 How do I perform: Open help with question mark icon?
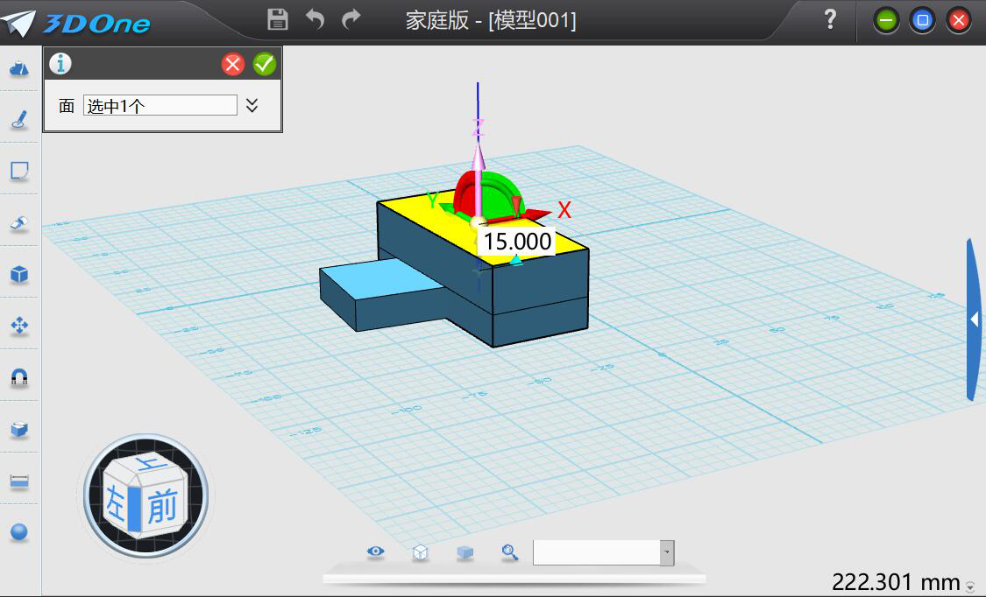click(x=830, y=19)
